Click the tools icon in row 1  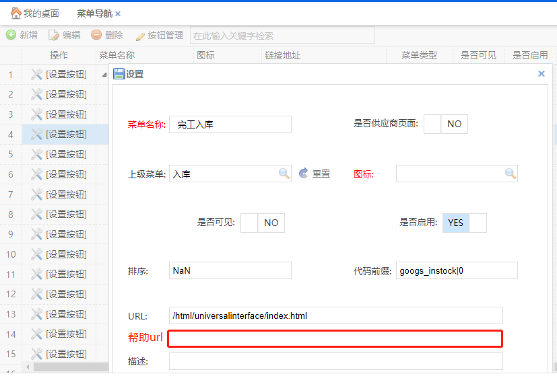37,75
